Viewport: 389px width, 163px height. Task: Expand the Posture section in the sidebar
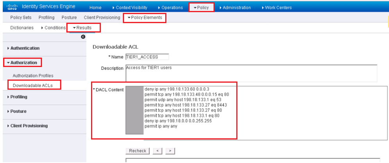(17, 111)
